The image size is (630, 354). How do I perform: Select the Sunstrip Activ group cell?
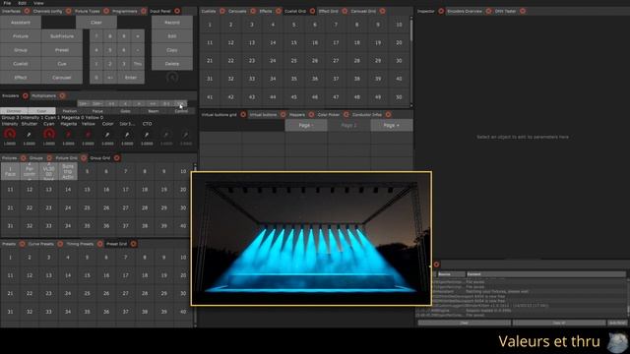click(68, 171)
